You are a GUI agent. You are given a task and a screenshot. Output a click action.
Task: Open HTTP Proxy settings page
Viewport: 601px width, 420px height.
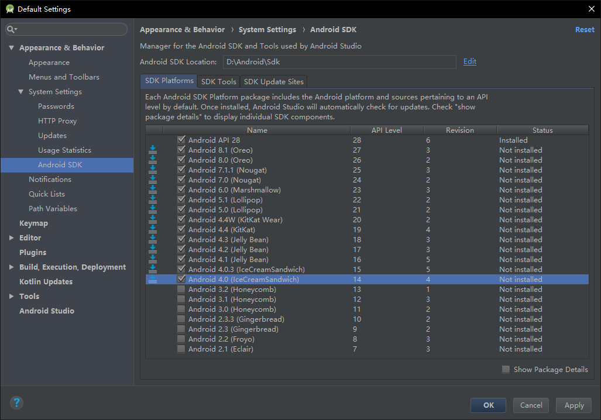(x=57, y=121)
